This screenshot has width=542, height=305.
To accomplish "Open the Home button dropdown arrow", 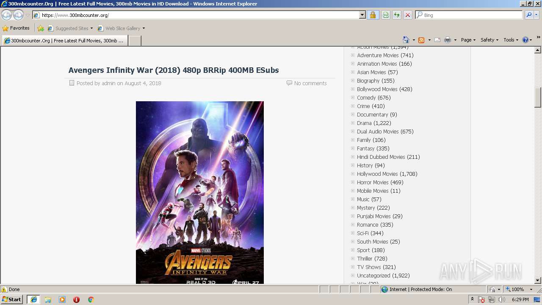I will [x=414, y=40].
